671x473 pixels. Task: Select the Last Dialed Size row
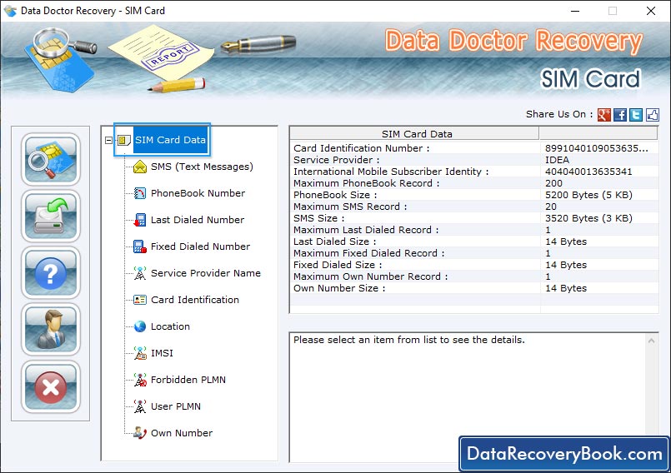[474, 241]
